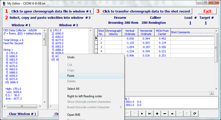
Task: Click Shot Comments cell for shot 3
Action: tap(192, 47)
